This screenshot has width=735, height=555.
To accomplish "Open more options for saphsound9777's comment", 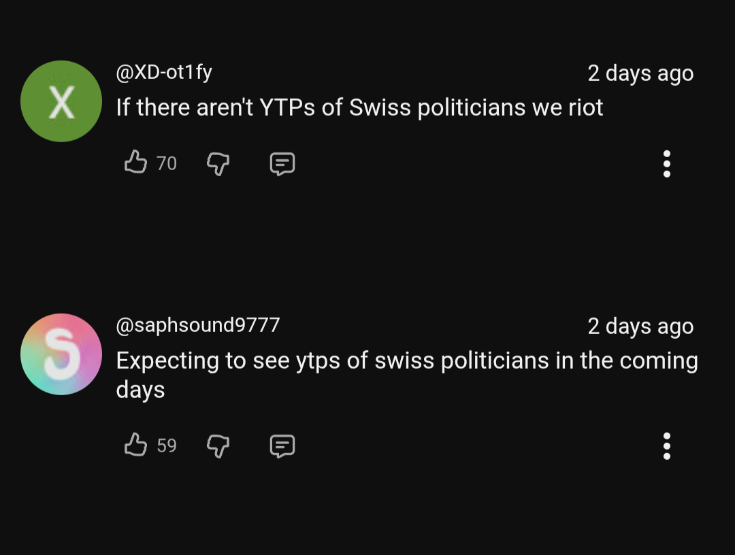I will click(666, 446).
